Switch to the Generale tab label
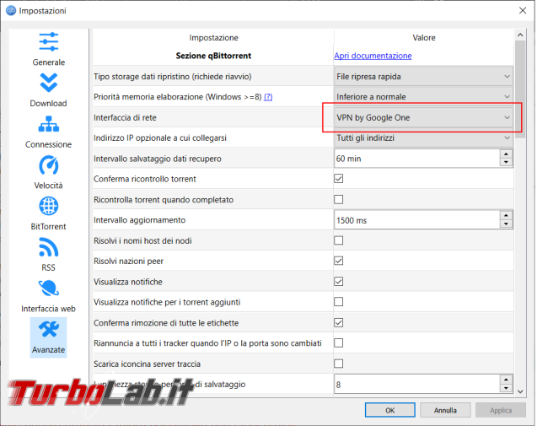This screenshot has height=426, width=548. 49,62
